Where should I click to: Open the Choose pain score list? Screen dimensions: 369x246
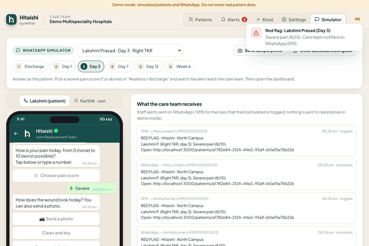pos(56,176)
